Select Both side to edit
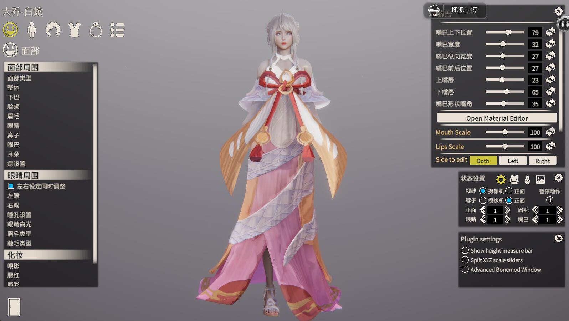Image resolution: width=569 pixels, height=321 pixels. 483,161
